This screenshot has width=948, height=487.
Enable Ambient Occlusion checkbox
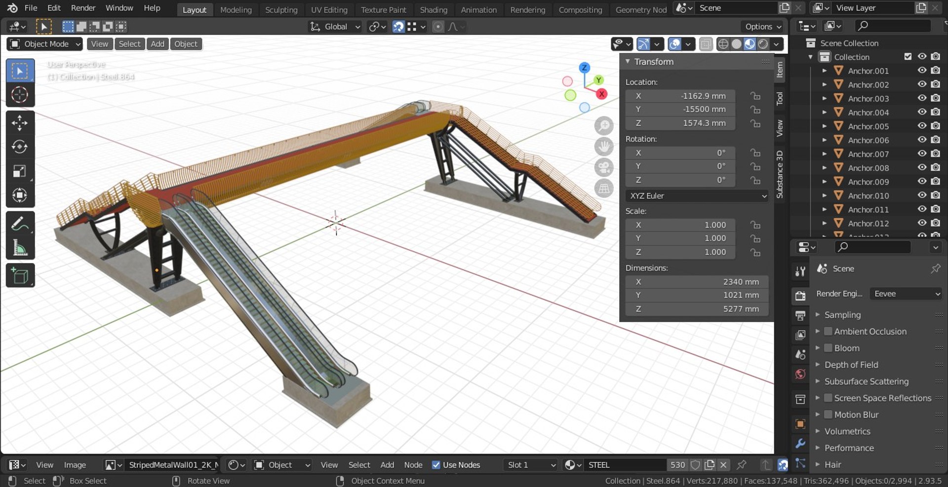pos(829,331)
